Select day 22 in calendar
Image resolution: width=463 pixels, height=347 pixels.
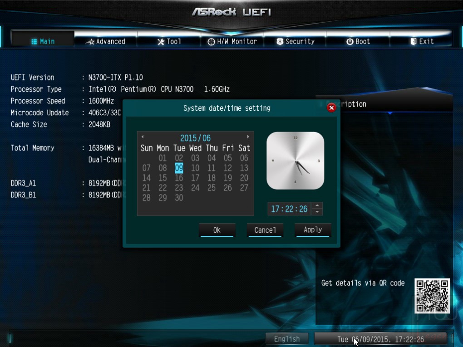pyautogui.click(x=163, y=188)
